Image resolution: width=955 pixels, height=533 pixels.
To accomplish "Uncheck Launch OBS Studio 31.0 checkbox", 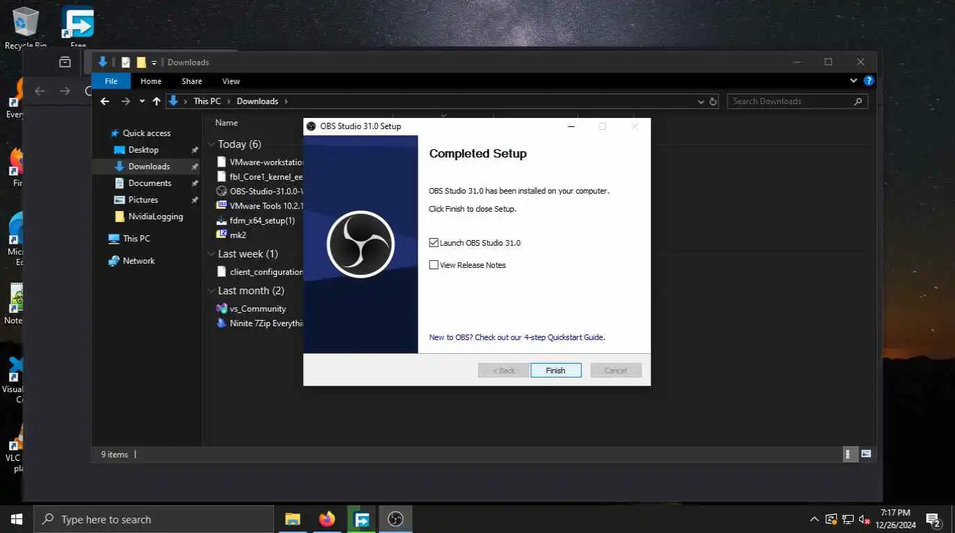I will click(434, 243).
